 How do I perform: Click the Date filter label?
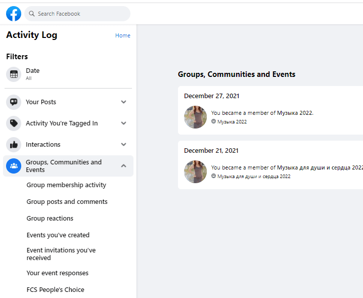pyautogui.click(x=33, y=71)
